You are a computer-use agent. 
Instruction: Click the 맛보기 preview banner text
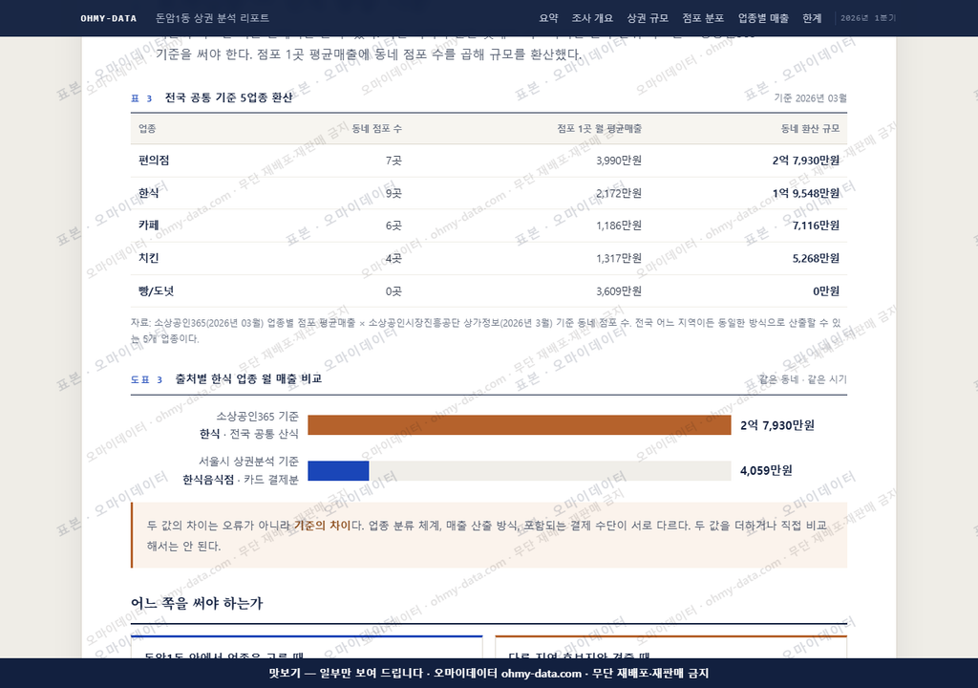(x=488, y=673)
